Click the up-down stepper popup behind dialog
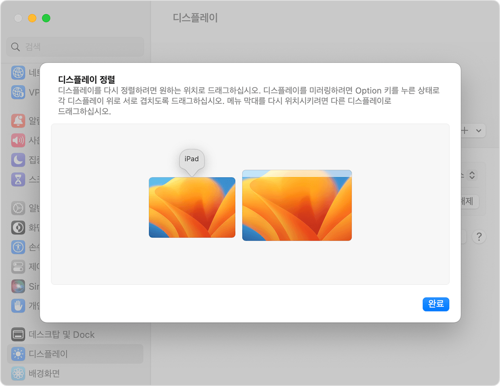500x386 pixels. coord(472,175)
